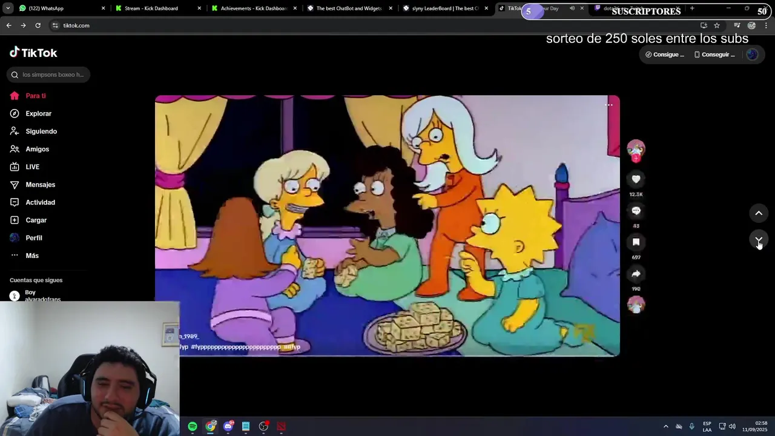
Task: Open the video's three-dot options menu
Action: (608, 105)
